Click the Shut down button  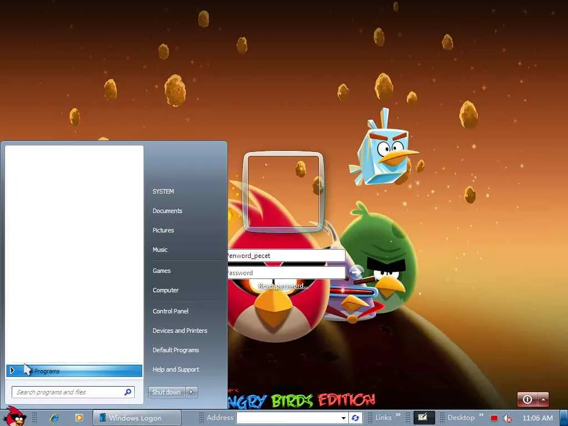[x=166, y=392]
